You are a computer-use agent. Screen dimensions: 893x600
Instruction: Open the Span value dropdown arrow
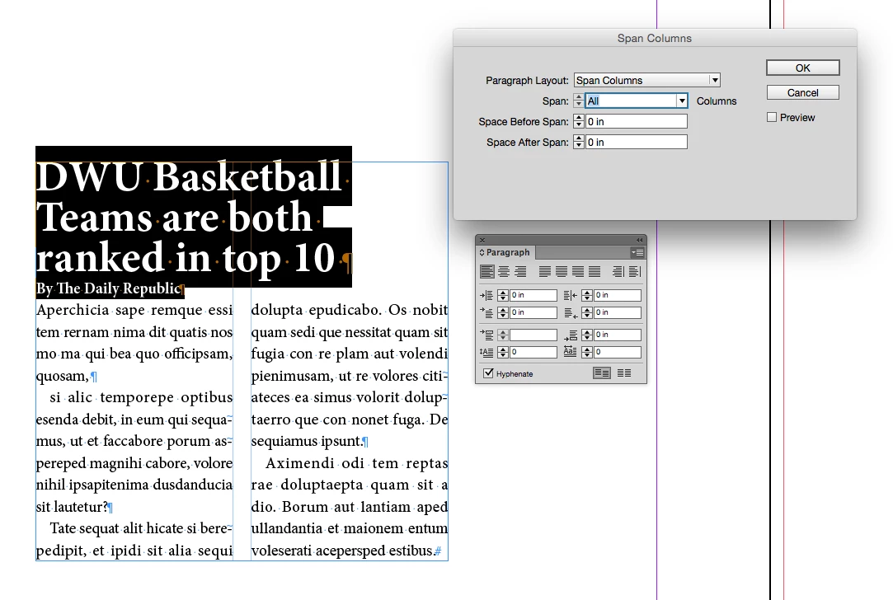click(682, 101)
